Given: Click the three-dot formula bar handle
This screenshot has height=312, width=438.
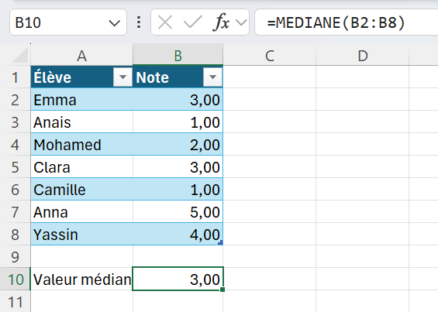Looking at the screenshot, I should click(139, 22).
